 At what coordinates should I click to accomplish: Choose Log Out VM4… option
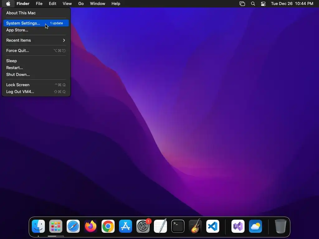point(36,92)
